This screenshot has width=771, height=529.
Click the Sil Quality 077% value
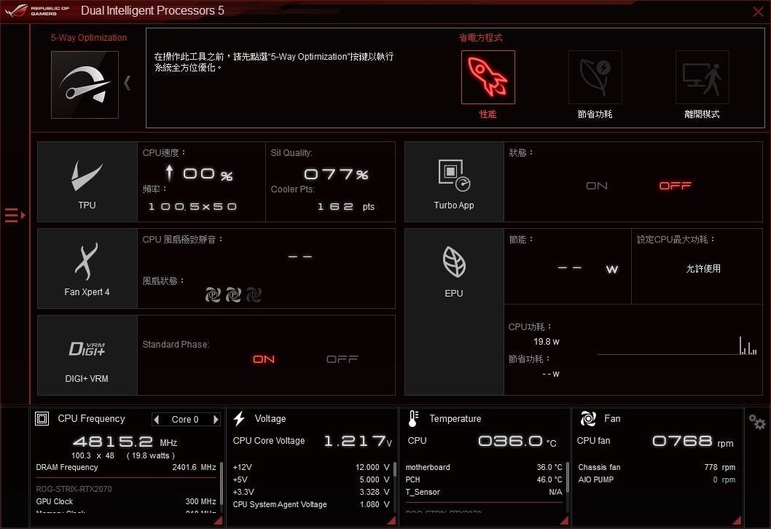[x=336, y=174]
